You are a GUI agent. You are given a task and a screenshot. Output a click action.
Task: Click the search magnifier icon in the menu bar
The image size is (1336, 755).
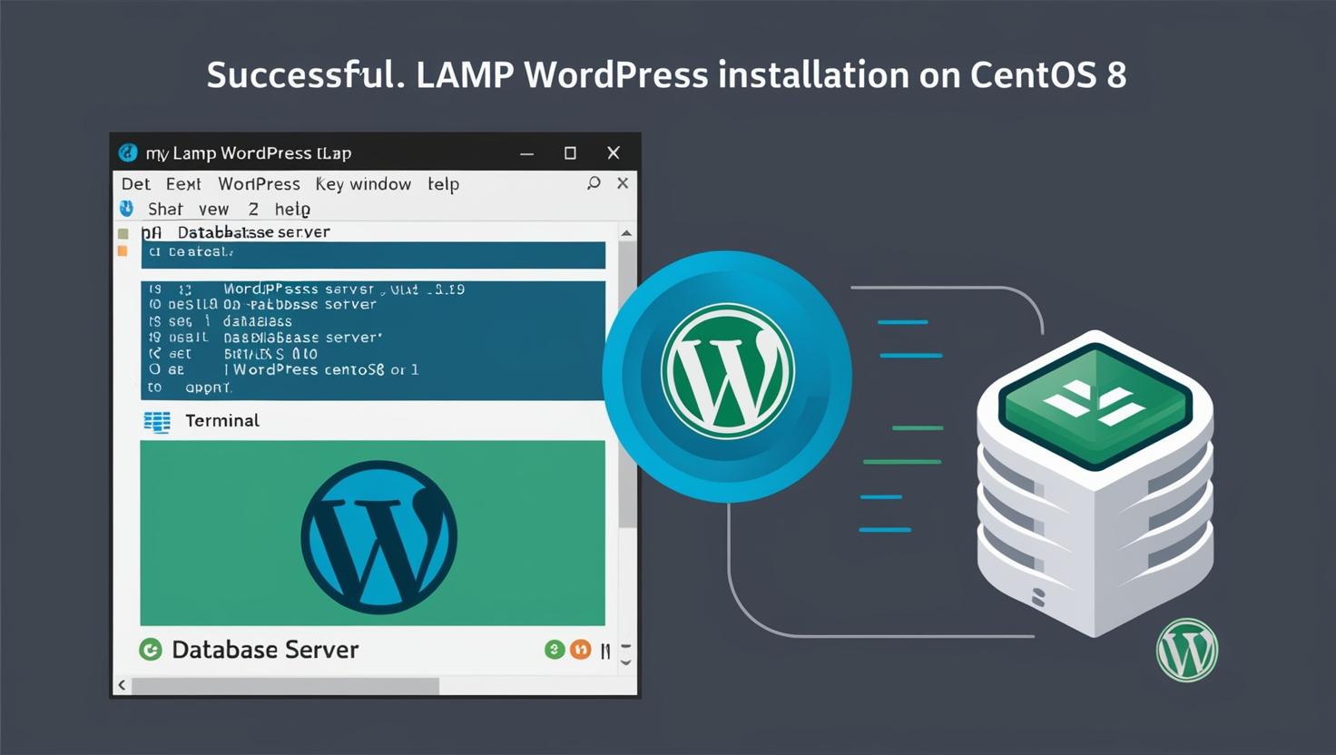594,182
